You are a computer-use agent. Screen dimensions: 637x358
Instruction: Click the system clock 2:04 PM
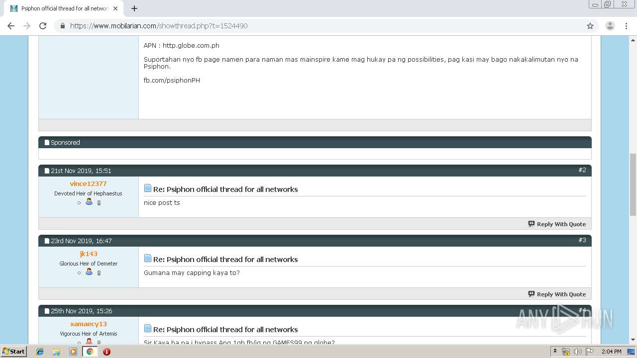pos(611,352)
